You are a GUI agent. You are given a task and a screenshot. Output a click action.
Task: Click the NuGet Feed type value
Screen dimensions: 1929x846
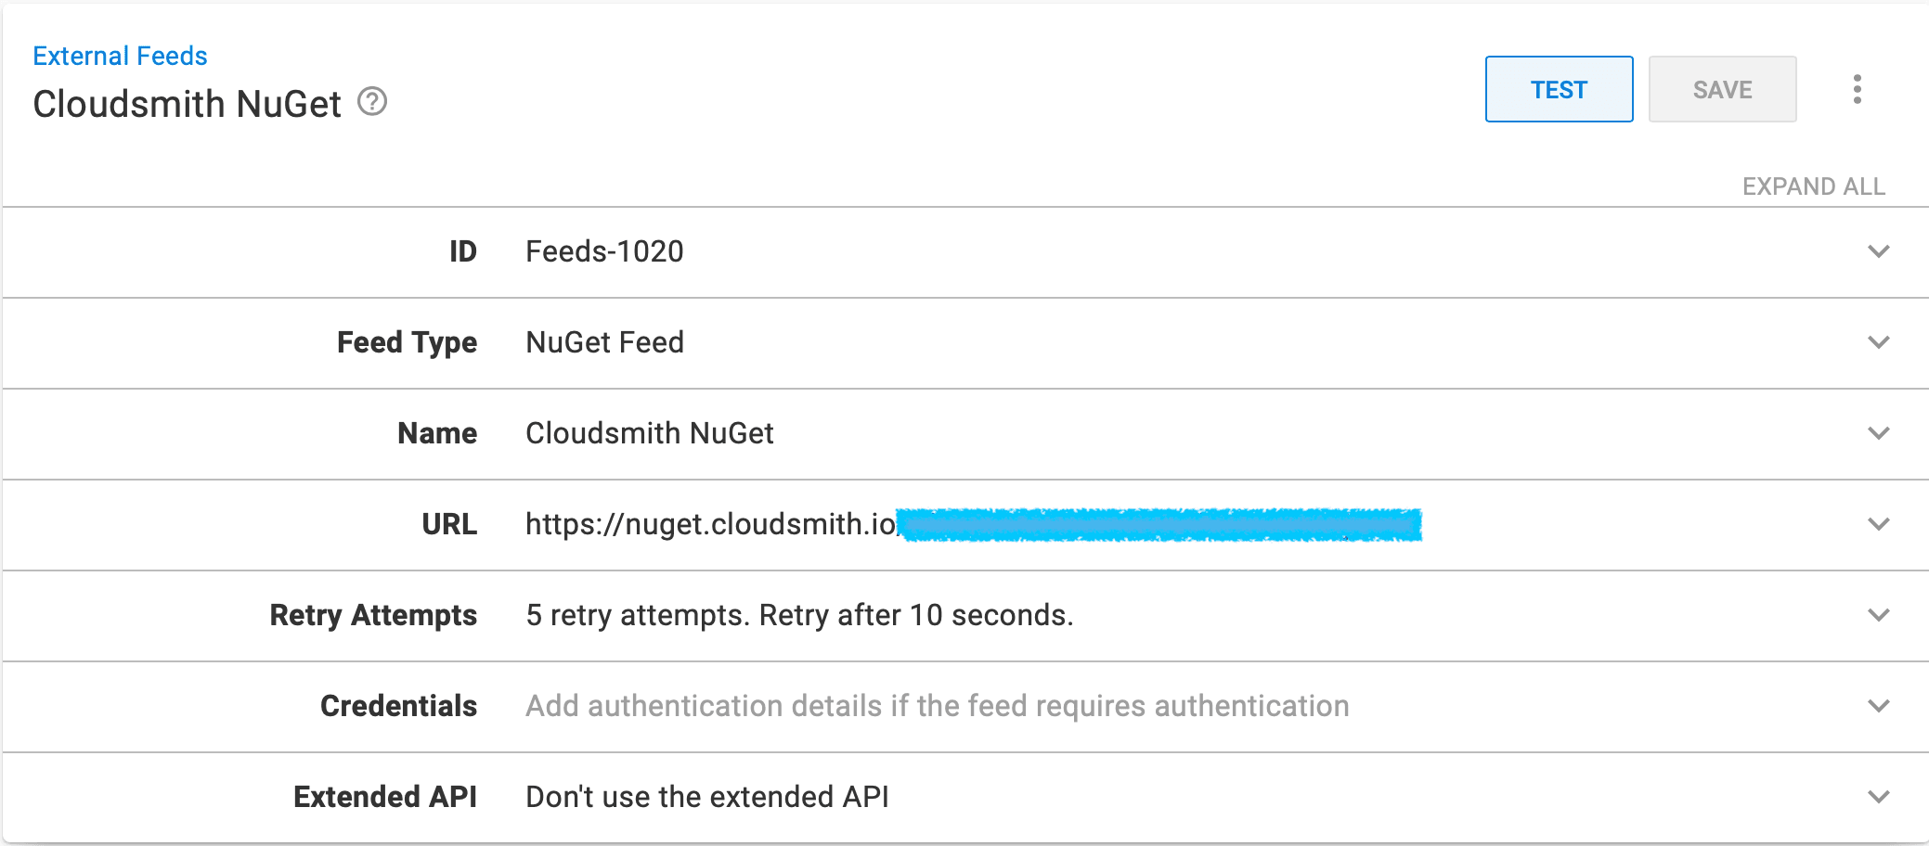coord(604,342)
